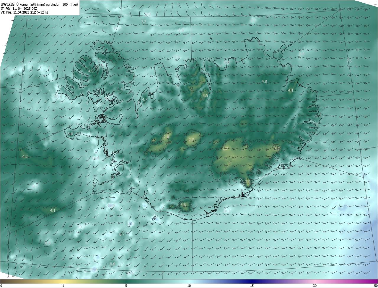
Task: Click the 1 tick on the colour scale
Action: tap(63, 286)
